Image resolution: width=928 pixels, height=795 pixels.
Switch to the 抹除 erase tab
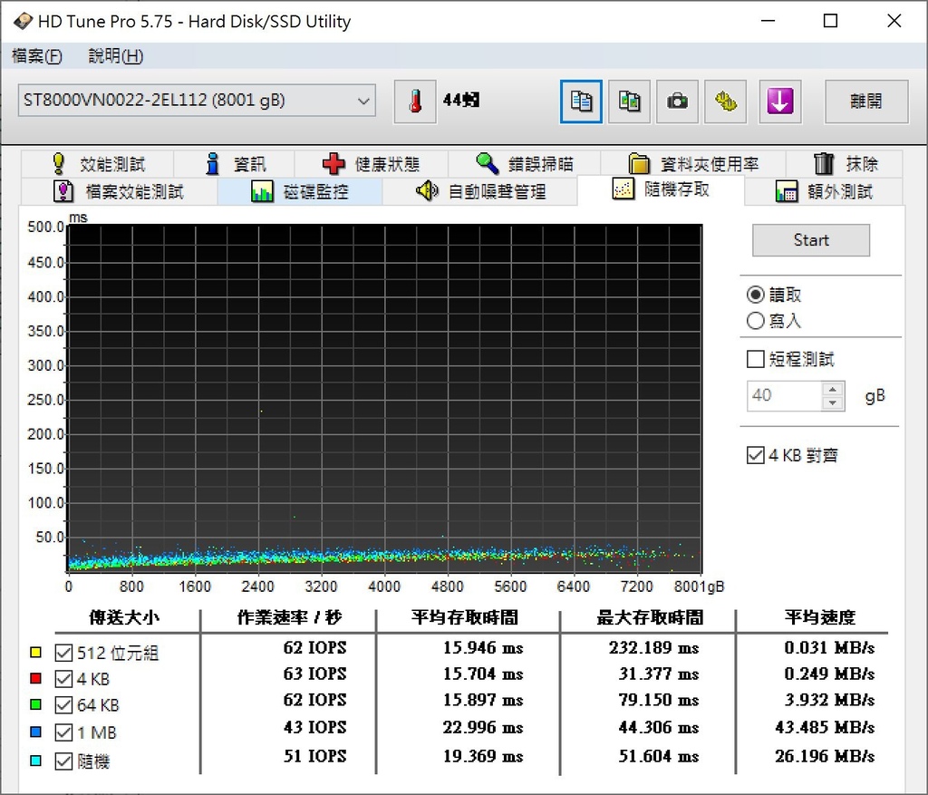pos(845,164)
